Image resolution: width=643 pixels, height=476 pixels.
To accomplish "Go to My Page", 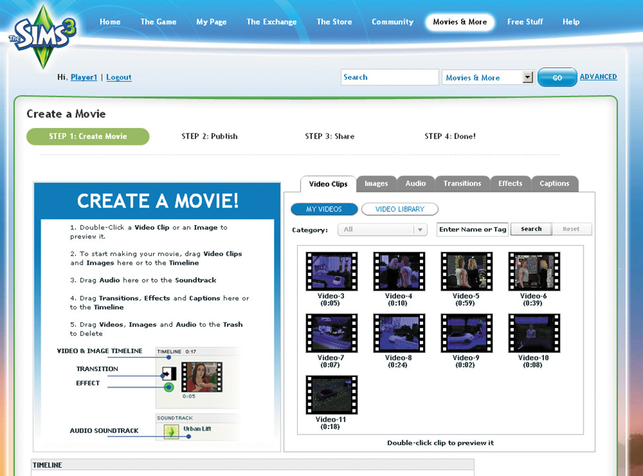I will coord(211,22).
